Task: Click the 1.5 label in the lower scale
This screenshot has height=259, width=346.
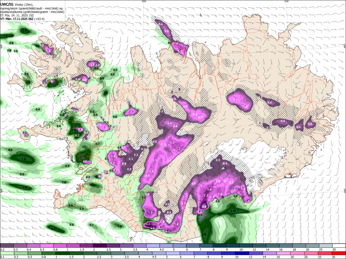Action: (71, 257)
